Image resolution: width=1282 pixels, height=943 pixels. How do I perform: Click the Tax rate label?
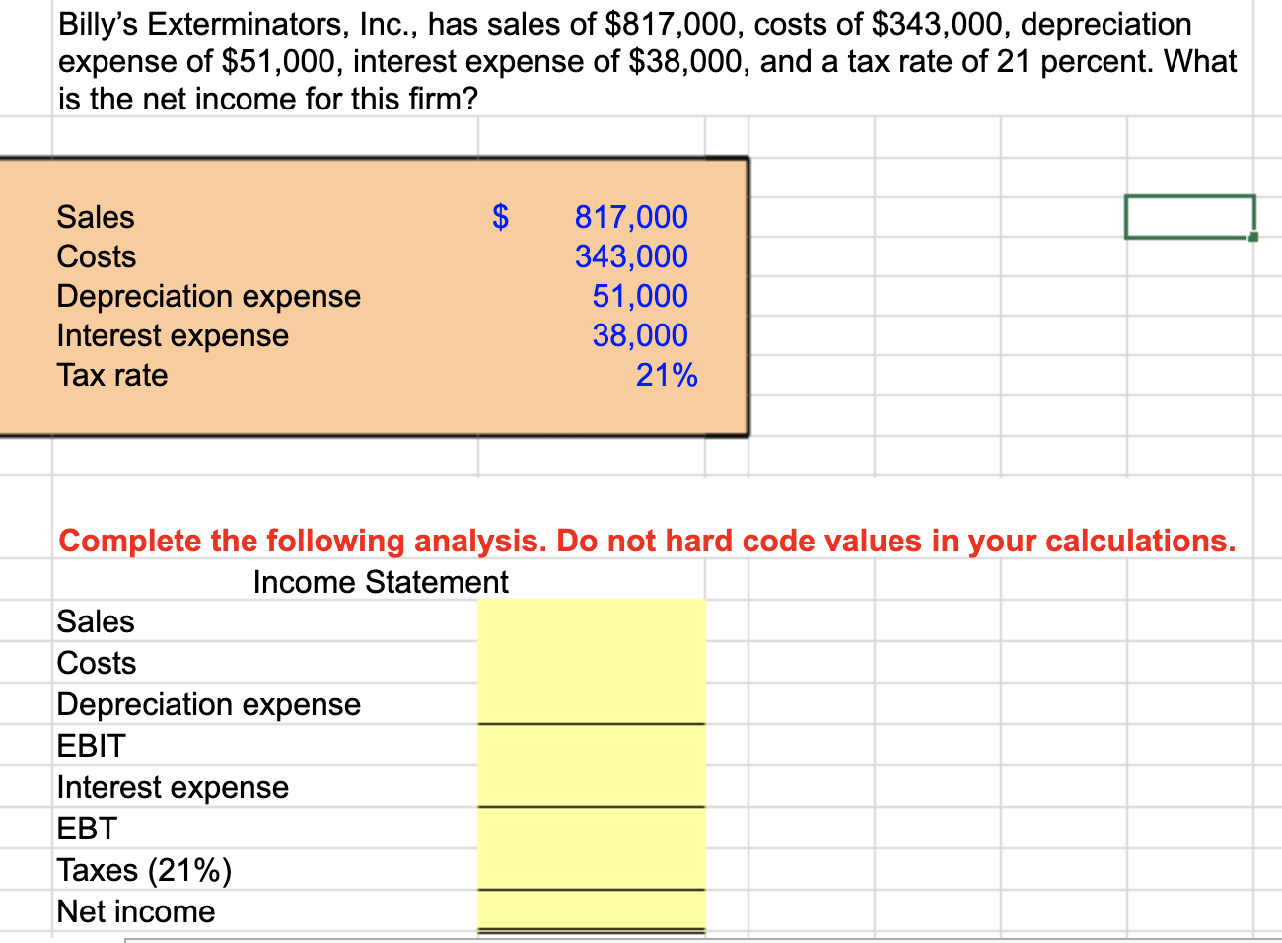(x=112, y=375)
